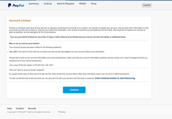
Task: Click the Log Out button
Action: pos(147,5)
